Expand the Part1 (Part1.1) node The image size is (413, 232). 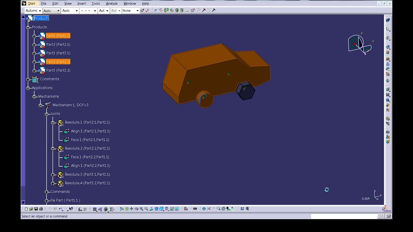35,36
